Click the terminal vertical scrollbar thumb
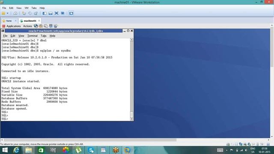The image size is (274, 154). coord(131,114)
